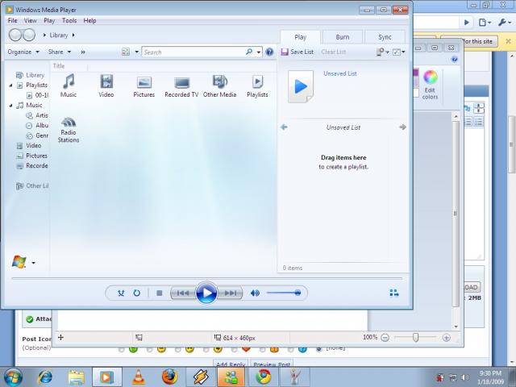Collapse the Music tree node
Image resolution: width=516 pixels, height=387 pixels.
(x=10, y=106)
